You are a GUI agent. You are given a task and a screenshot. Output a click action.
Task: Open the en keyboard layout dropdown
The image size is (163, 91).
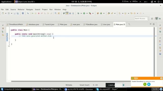point(145,2)
